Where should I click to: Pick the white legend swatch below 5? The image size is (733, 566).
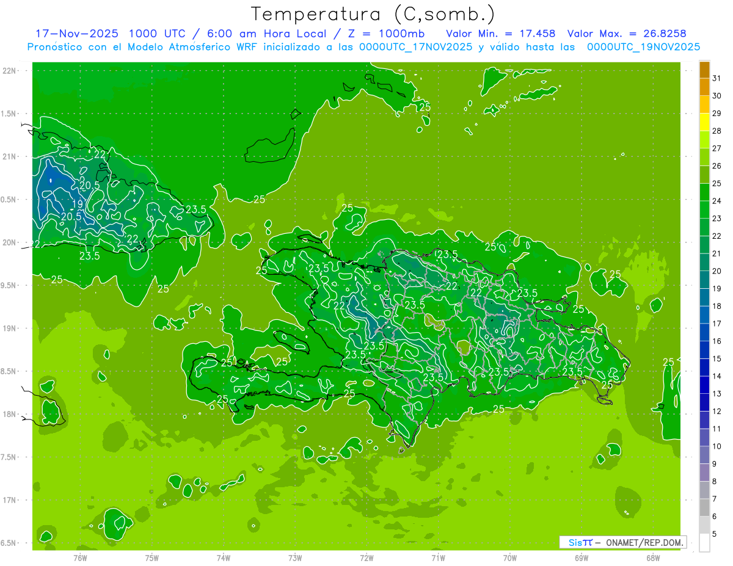click(704, 543)
